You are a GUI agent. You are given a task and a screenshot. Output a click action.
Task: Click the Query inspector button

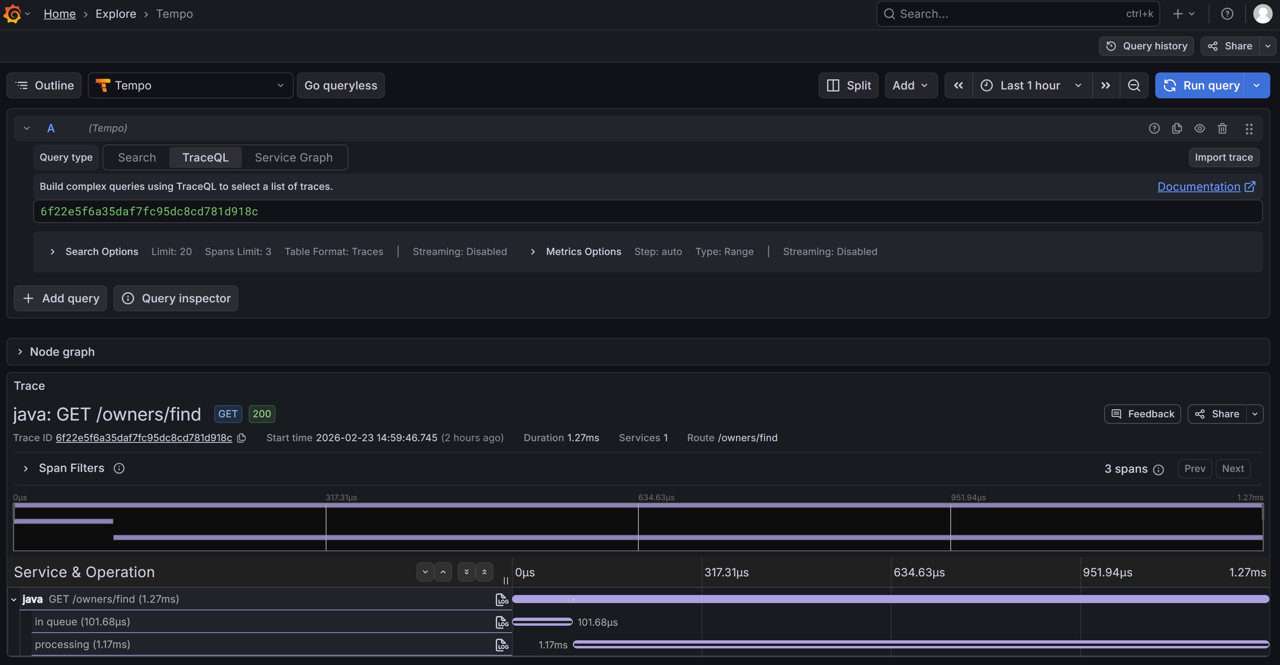(175, 298)
